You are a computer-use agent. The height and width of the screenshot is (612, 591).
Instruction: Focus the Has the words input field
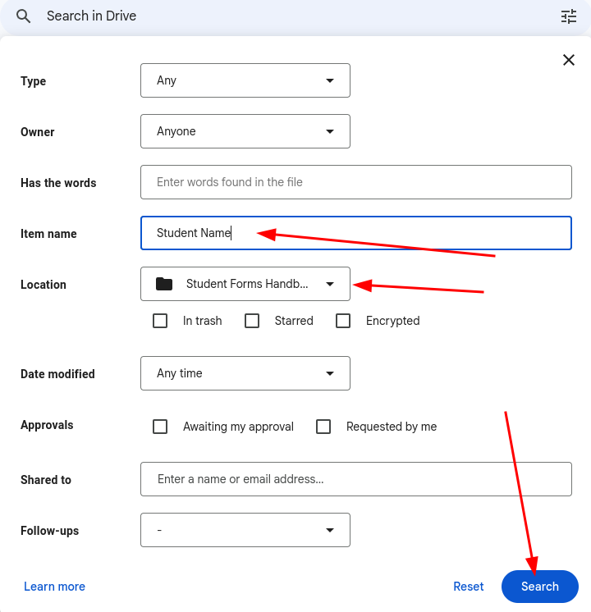pyautogui.click(x=356, y=182)
